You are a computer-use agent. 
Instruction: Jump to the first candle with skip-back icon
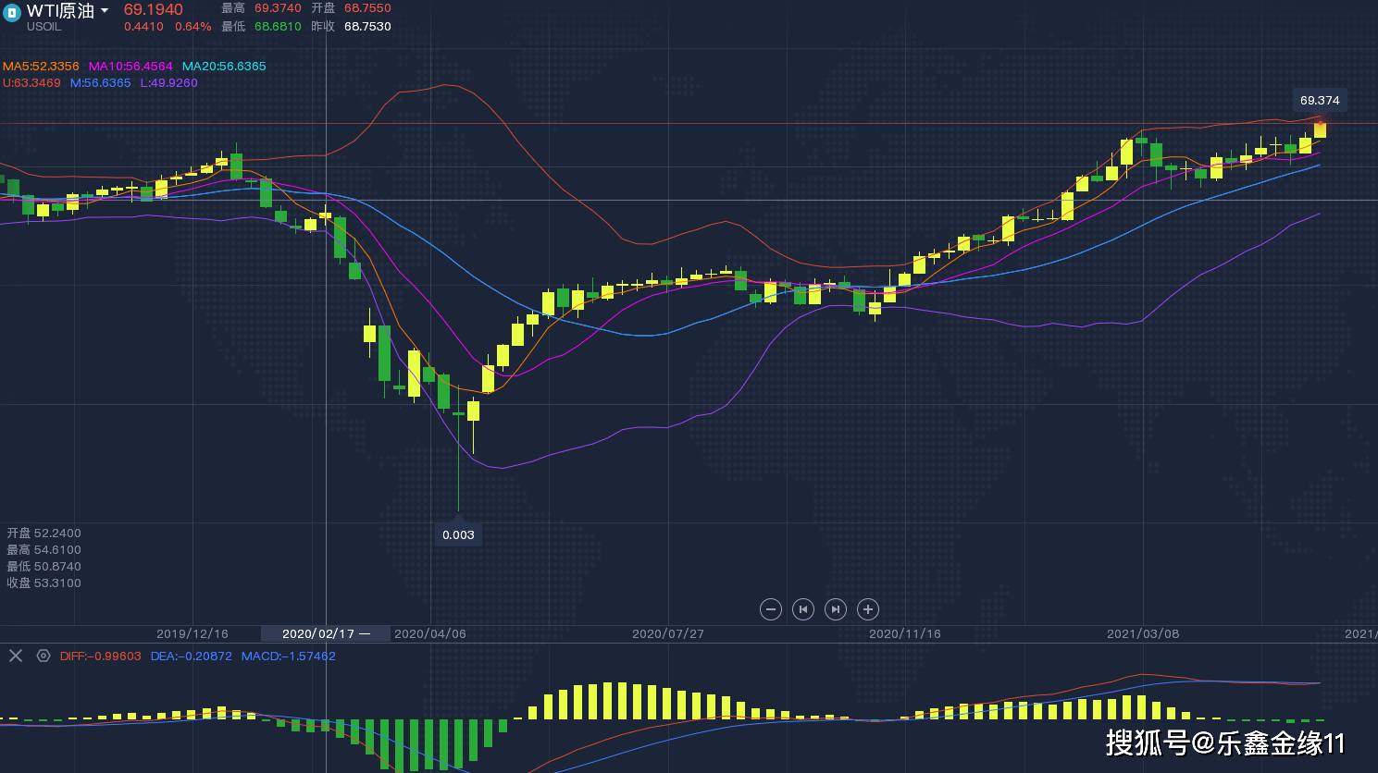(803, 609)
